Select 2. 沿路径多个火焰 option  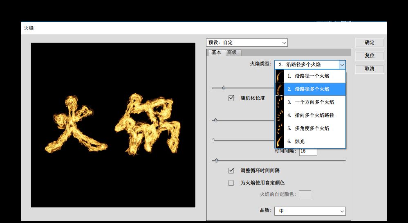point(310,89)
